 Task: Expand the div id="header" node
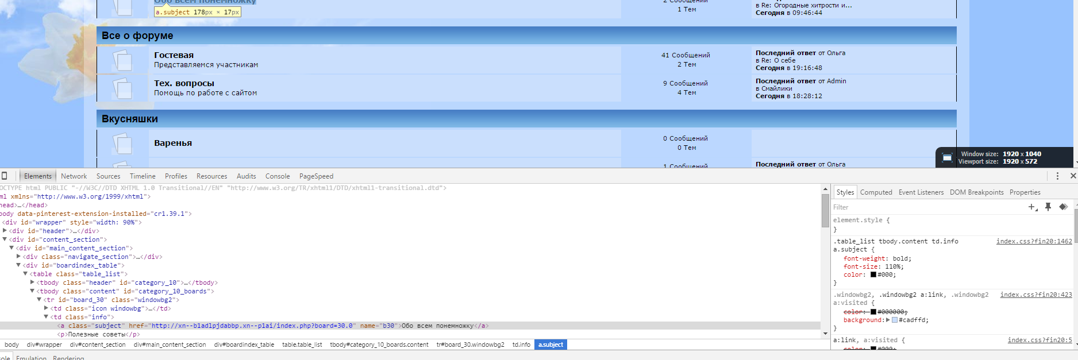click(5, 231)
